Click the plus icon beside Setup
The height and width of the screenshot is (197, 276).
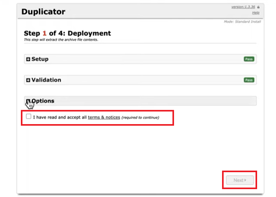tap(28, 59)
